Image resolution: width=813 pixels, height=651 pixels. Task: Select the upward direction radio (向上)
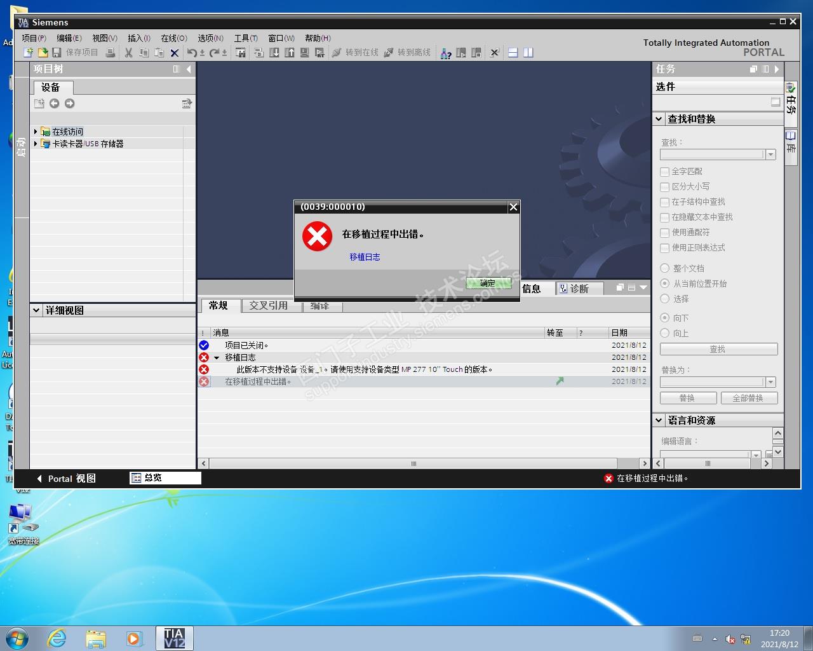(665, 333)
